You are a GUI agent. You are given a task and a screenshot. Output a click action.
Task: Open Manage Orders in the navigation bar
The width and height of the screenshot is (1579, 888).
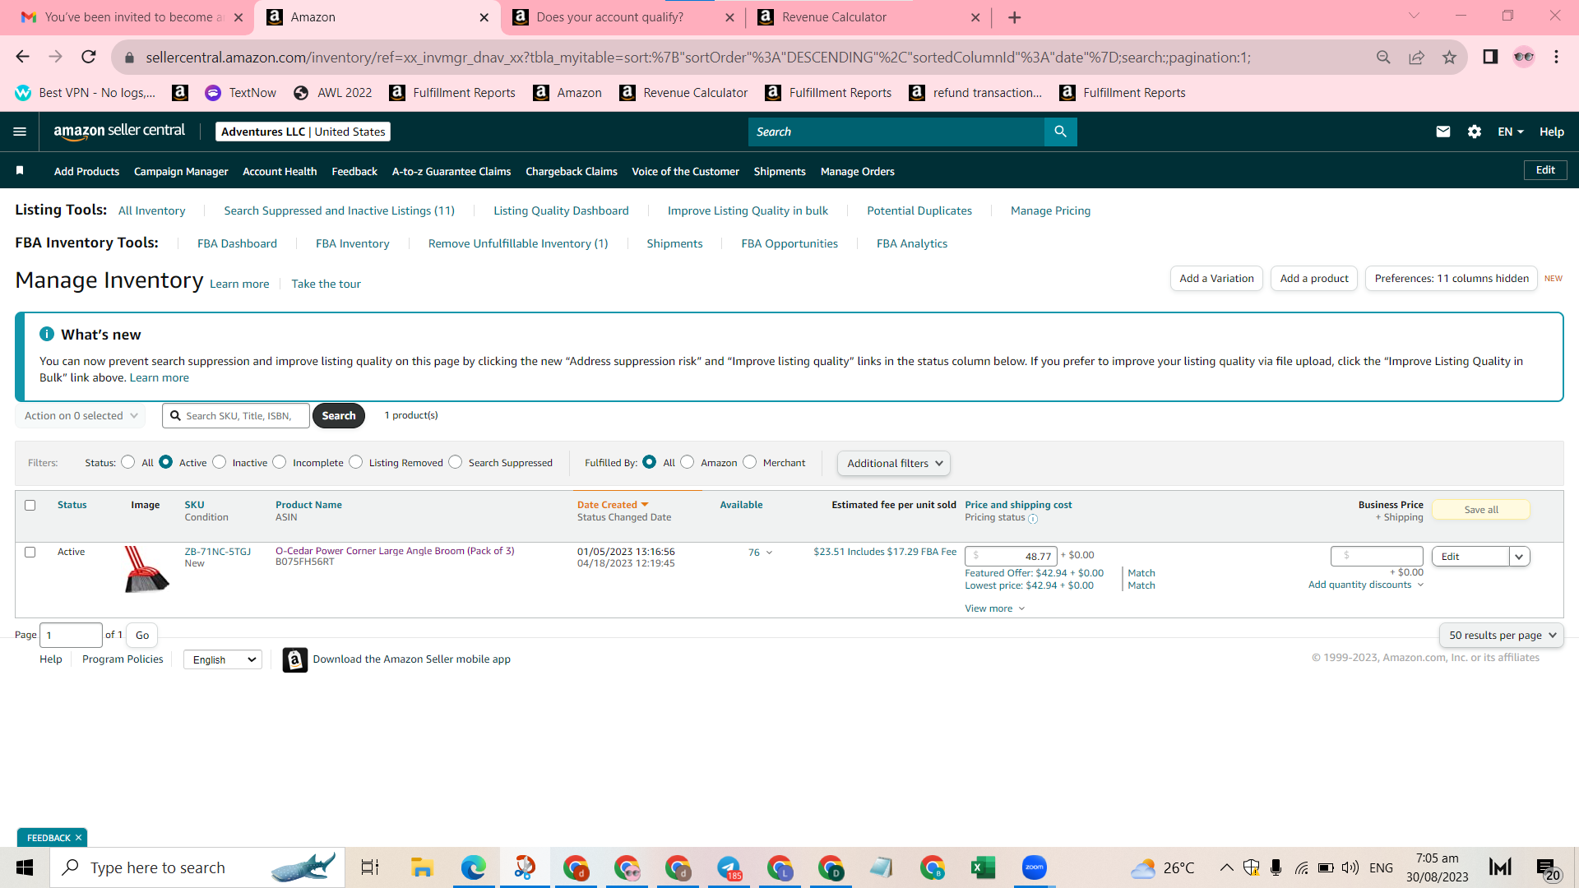(x=858, y=172)
